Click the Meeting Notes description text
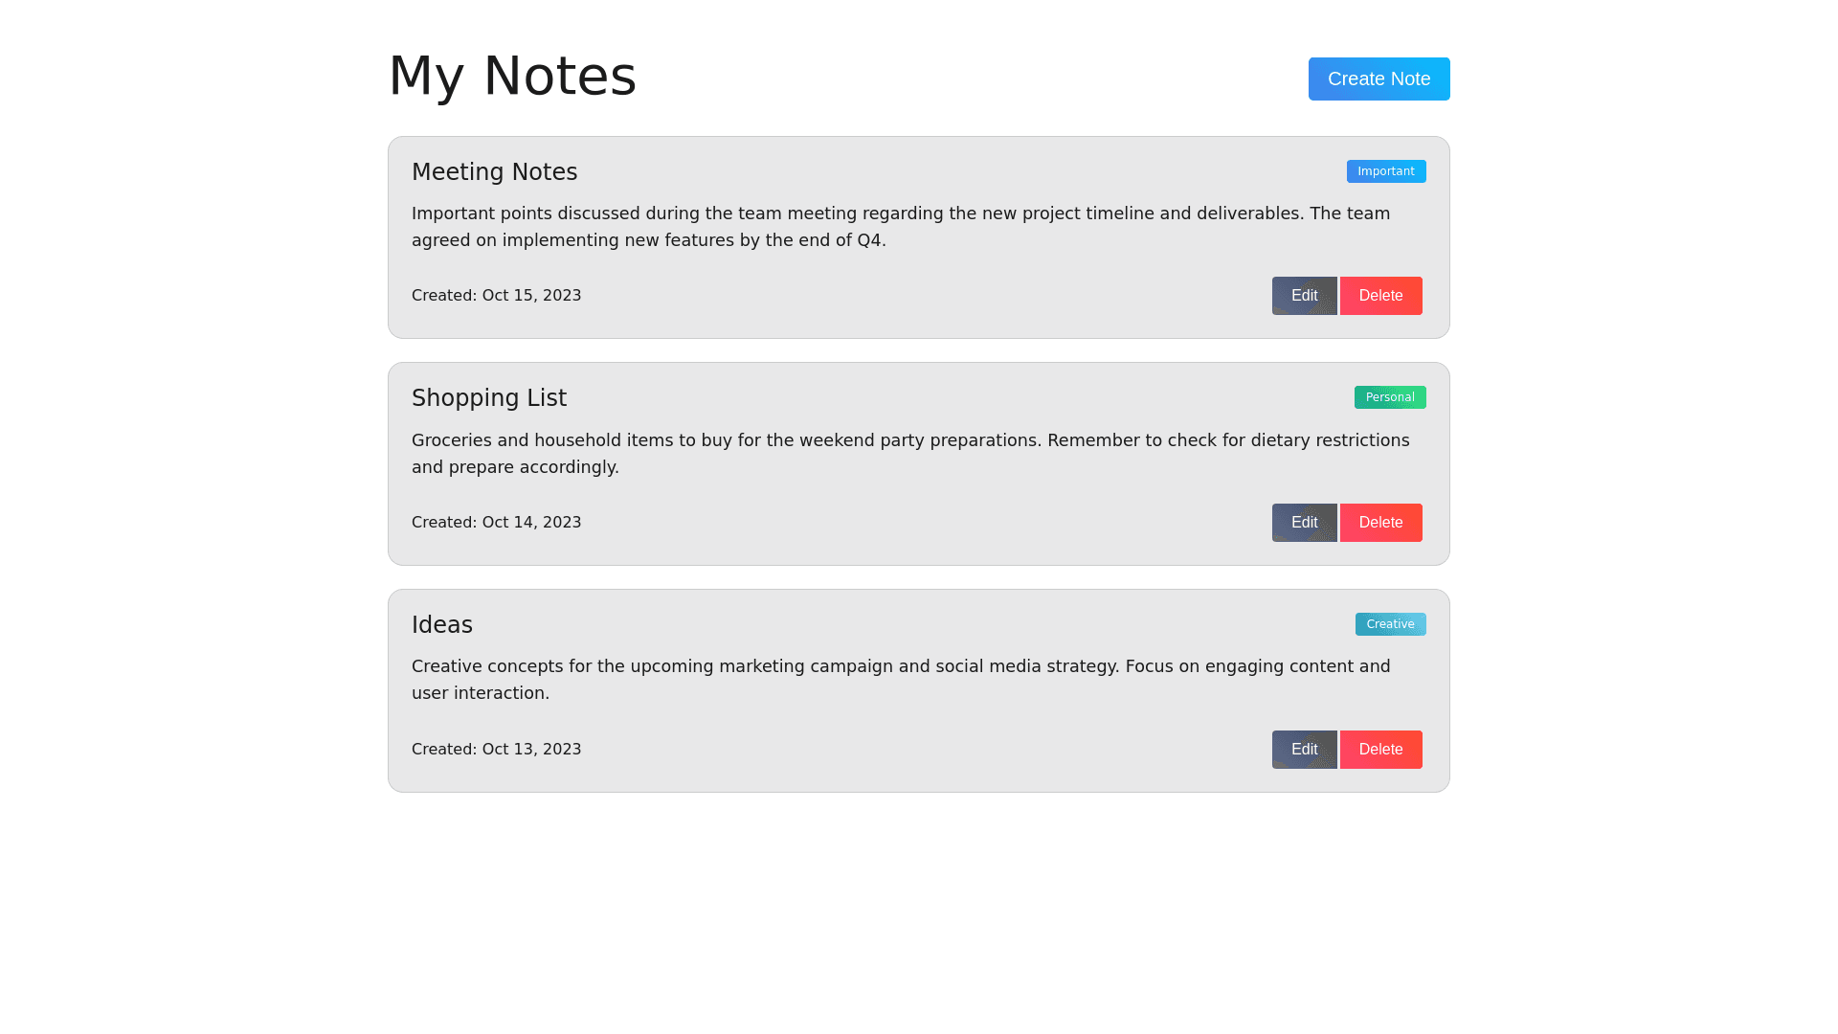This screenshot has width=1838, height=1034. click(x=900, y=227)
